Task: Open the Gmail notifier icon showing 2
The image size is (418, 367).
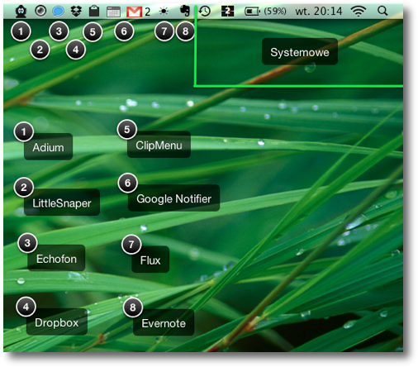Action: tap(138, 12)
